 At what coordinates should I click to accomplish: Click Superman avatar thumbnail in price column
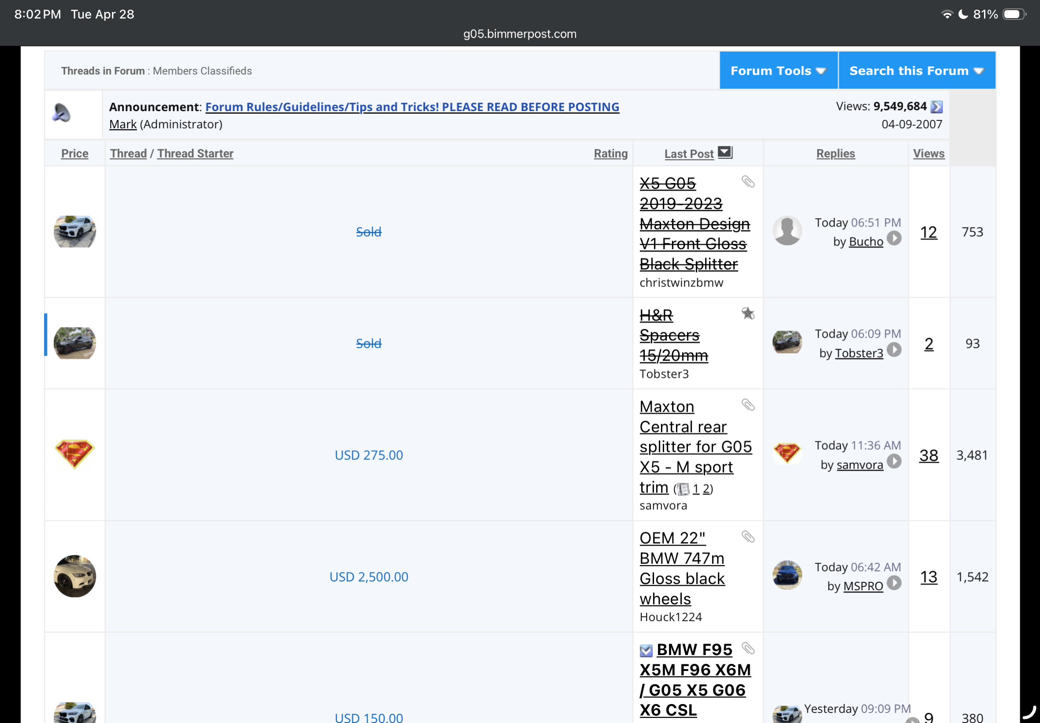tap(75, 454)
